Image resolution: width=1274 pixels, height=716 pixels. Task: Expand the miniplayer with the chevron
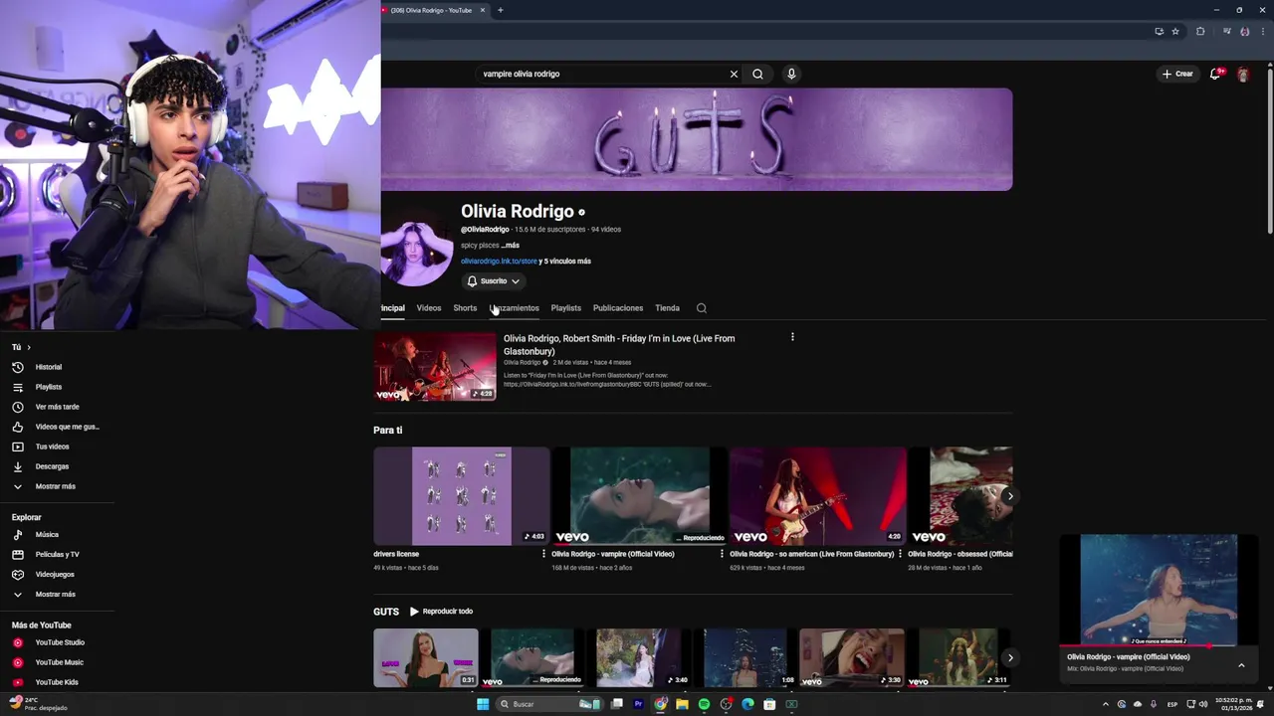click(x=1241, y=664)
